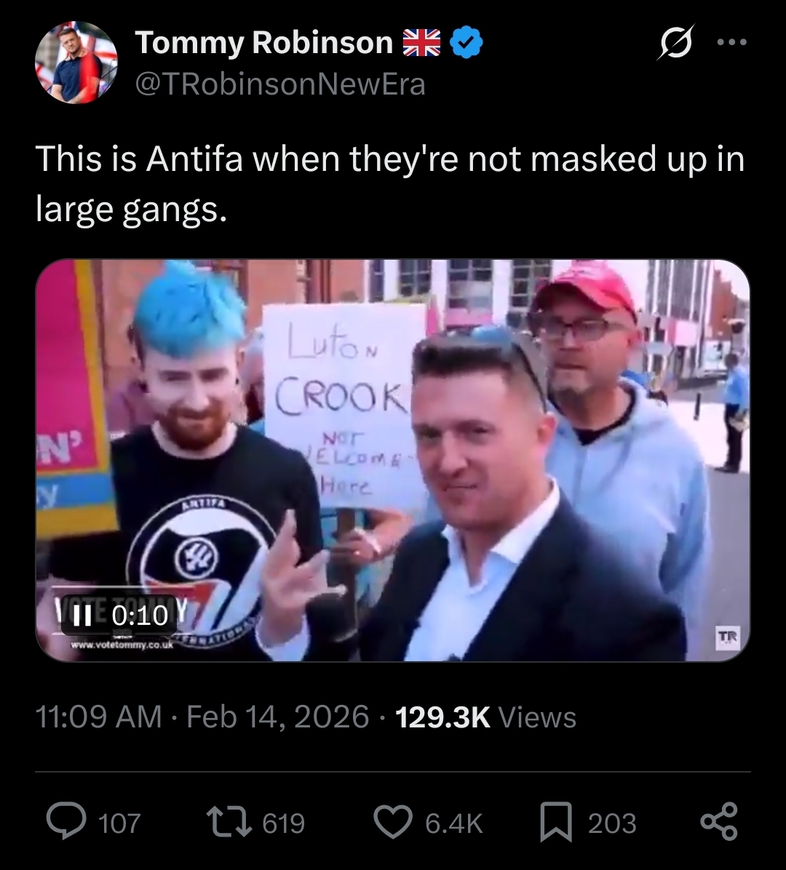
Task: Click the 0:10 video time indicator
Action: tap(140, 615)
